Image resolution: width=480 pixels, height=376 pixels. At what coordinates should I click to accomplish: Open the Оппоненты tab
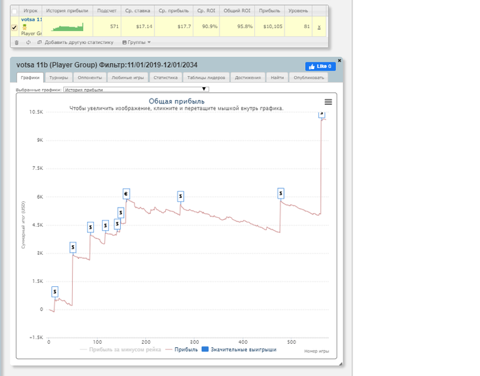(90, 77)
